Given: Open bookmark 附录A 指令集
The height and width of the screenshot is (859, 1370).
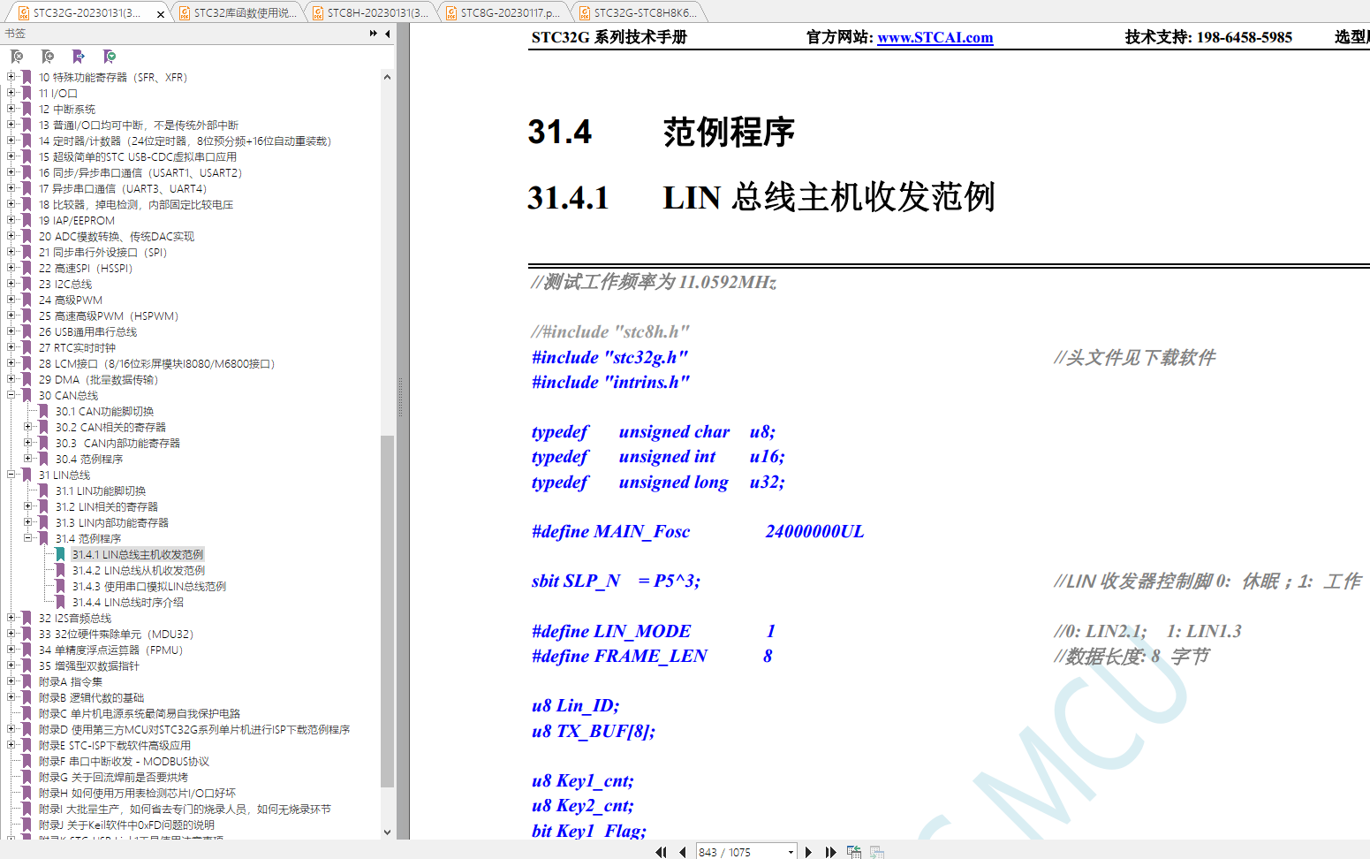Looking at the screenshot, I should pyautogui.click(x=71, y=681).
